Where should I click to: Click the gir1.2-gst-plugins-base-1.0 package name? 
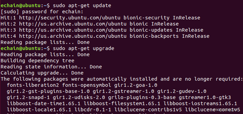point(48,91)
